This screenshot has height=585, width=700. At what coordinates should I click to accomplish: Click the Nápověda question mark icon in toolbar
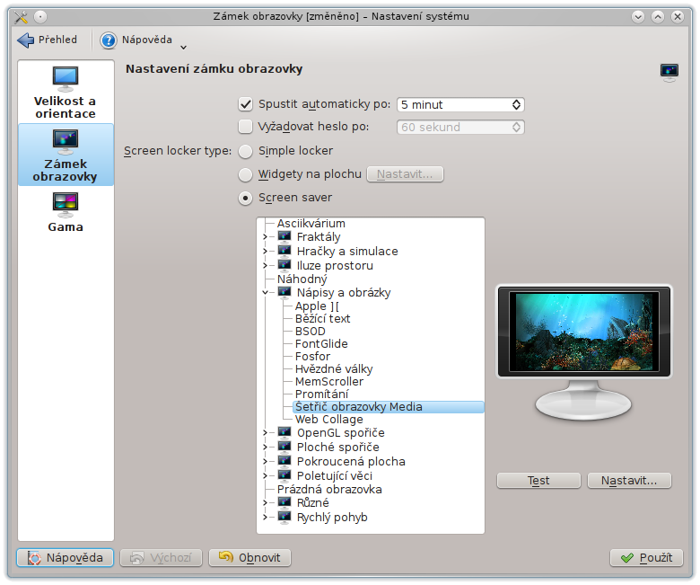click(108, 40)
